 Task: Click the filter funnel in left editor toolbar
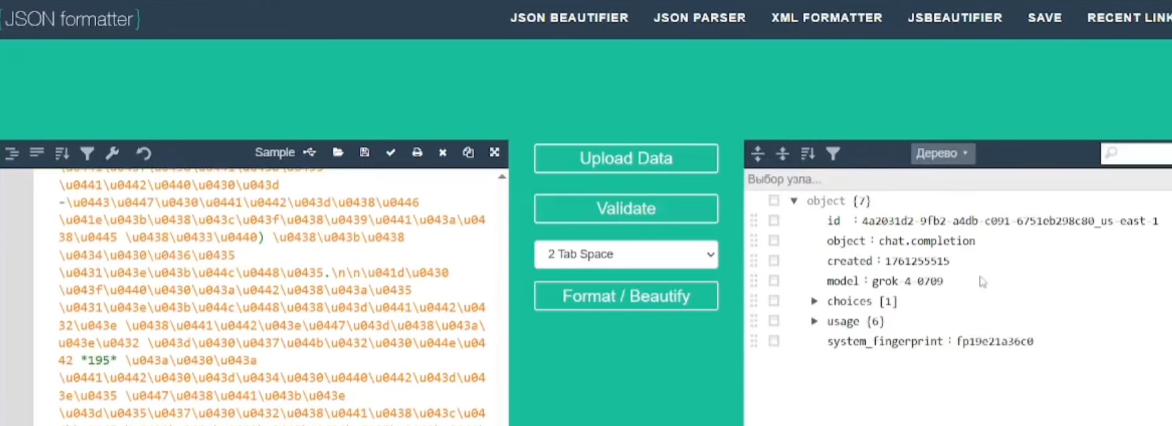tap(87, 153)
